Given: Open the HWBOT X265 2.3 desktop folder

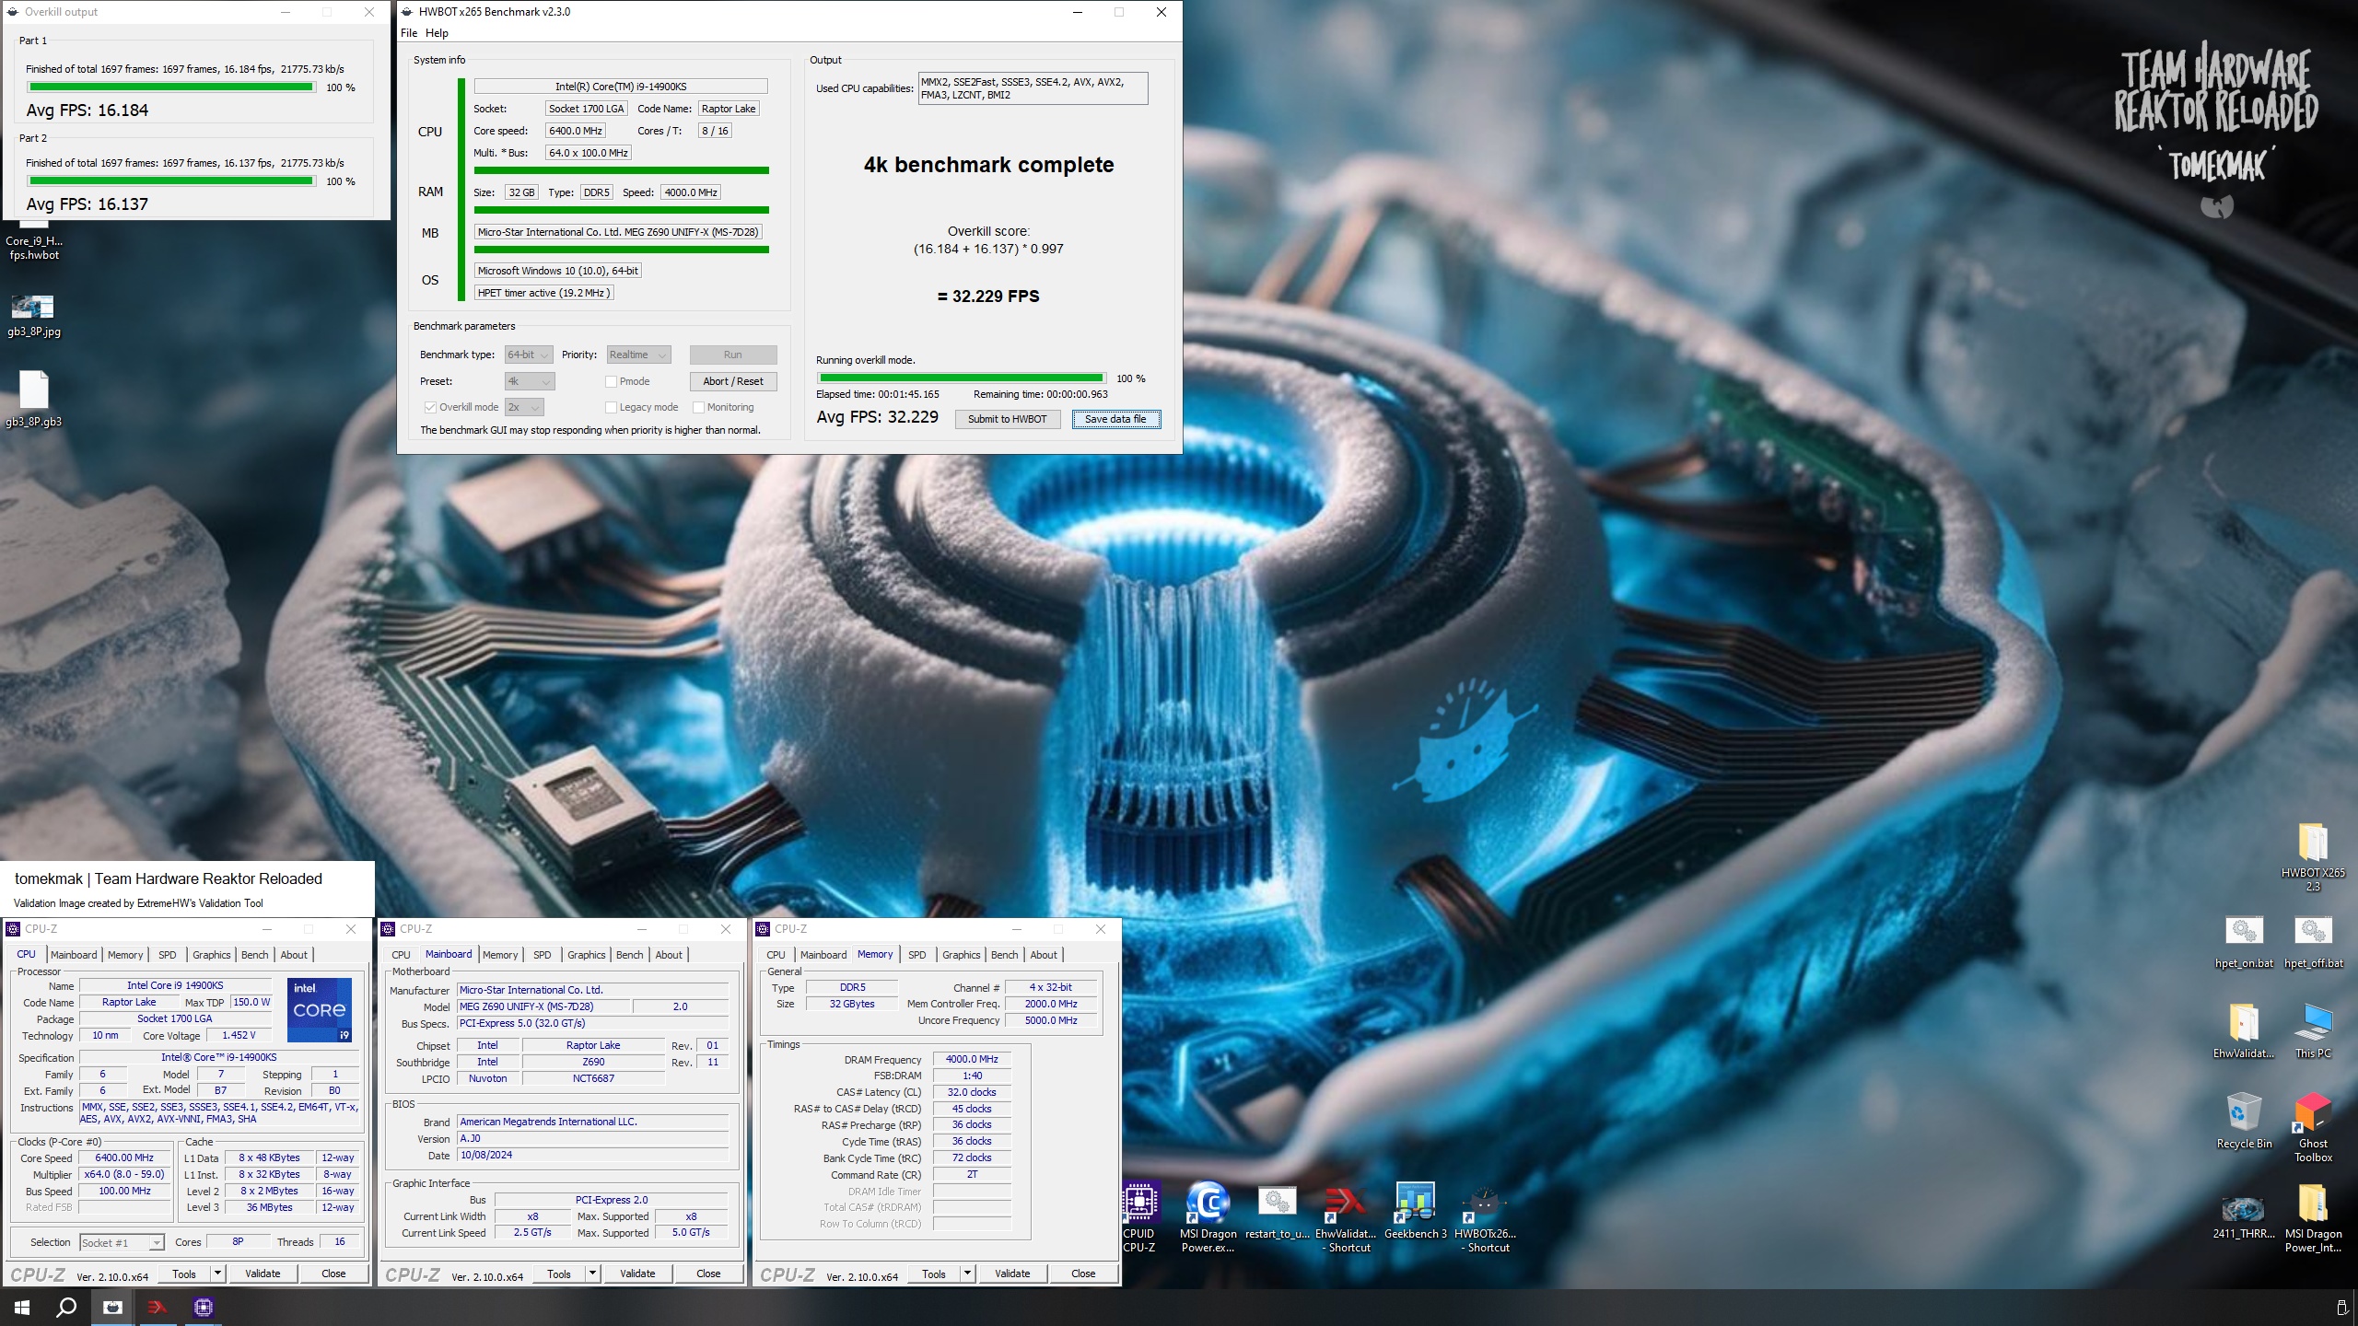Looking at the screenshot, I should (x=2312, y=857).
